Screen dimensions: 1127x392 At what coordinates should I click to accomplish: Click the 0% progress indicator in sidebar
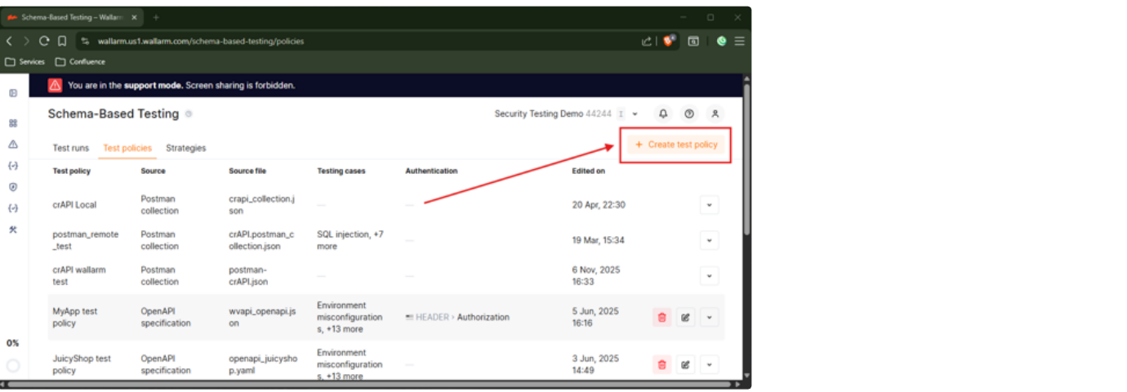[12, 343]
